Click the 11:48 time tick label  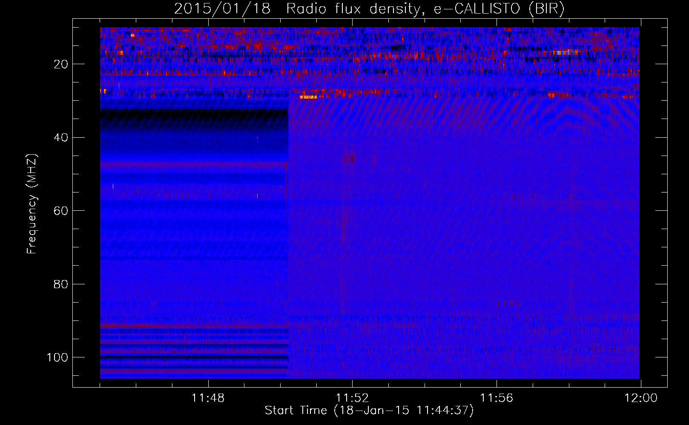[208, 398]
